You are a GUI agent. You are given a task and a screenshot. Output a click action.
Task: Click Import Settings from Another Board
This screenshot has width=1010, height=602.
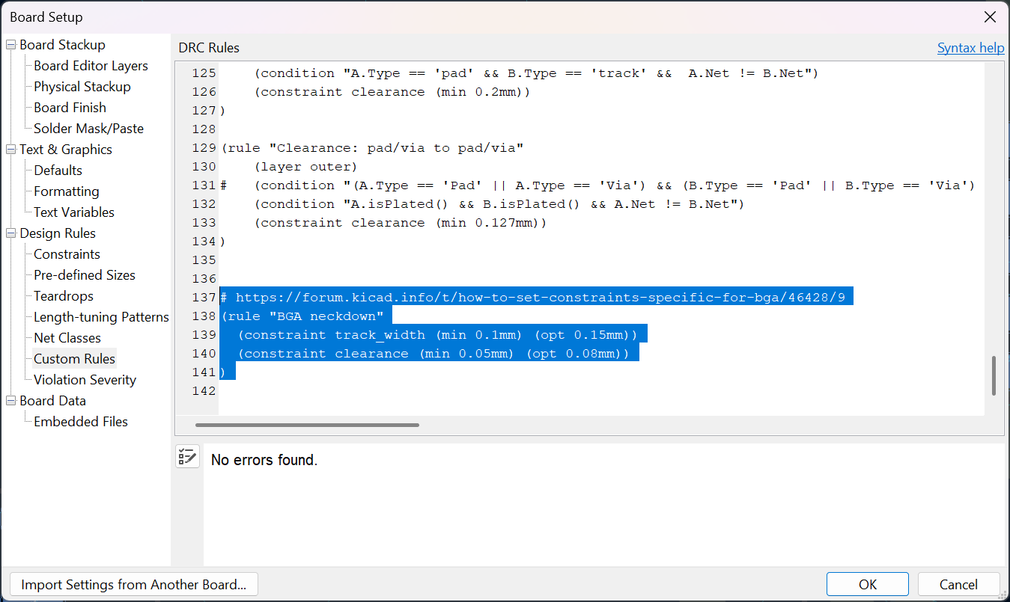click(133, 584)
